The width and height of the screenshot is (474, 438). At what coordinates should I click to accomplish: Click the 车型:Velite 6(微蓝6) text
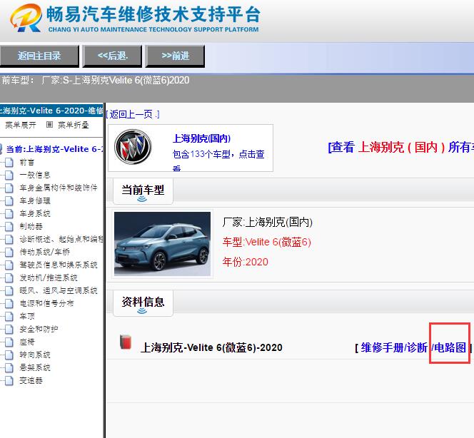(267, 243)
